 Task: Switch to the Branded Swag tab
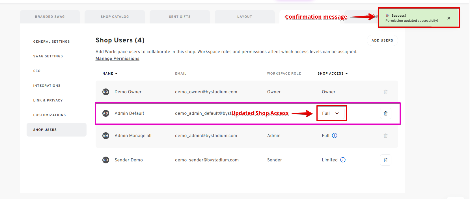[50, 17]
